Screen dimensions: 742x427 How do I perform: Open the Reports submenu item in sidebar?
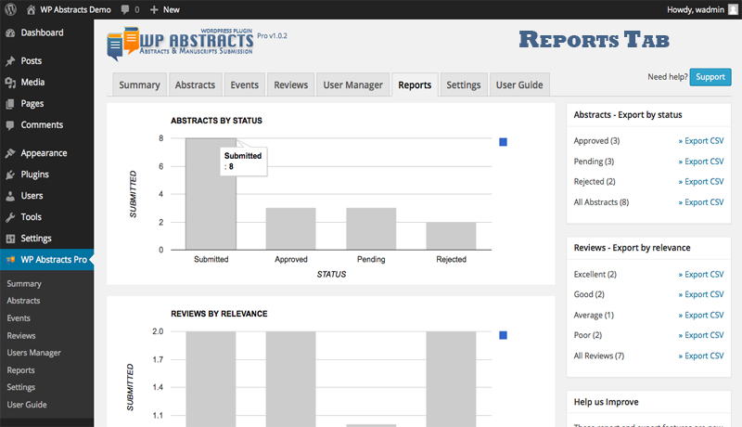20,370
